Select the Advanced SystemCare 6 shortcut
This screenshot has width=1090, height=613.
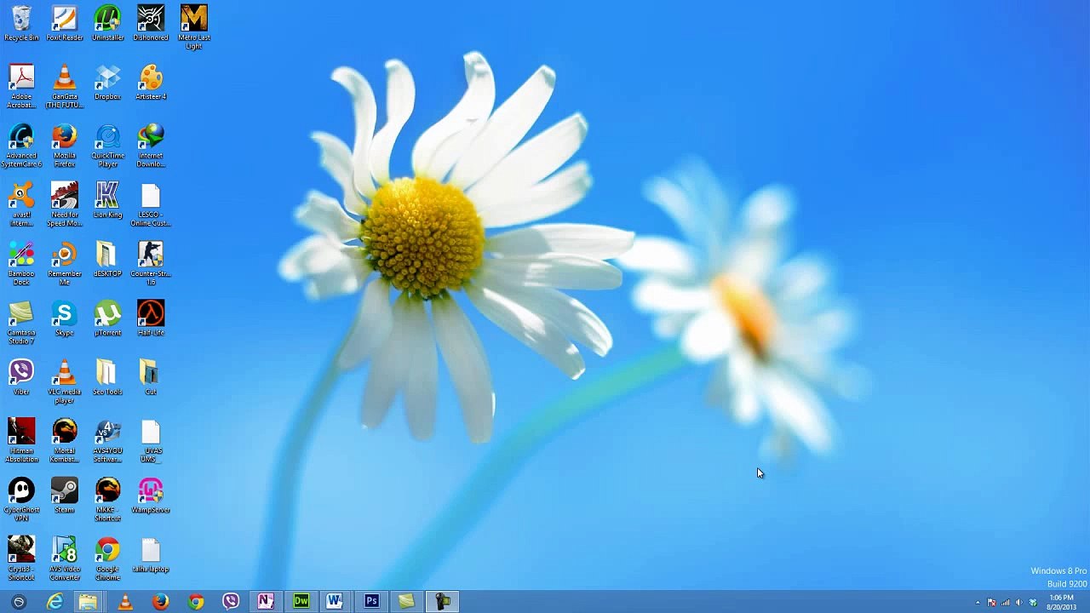point(21,146)
